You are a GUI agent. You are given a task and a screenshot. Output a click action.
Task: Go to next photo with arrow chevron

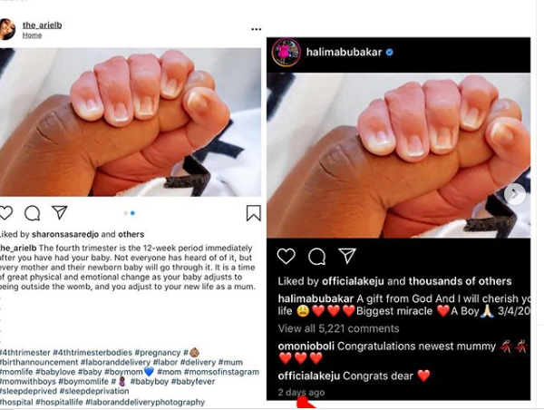(x=515, y=194)
